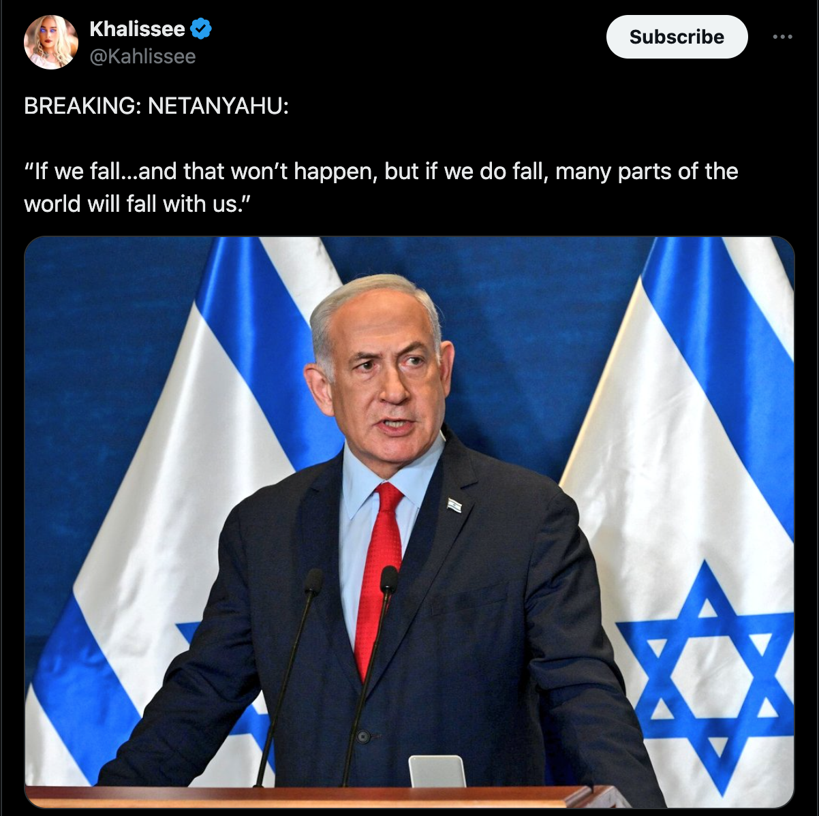Open the Khalissee display name link

point(137,29)
